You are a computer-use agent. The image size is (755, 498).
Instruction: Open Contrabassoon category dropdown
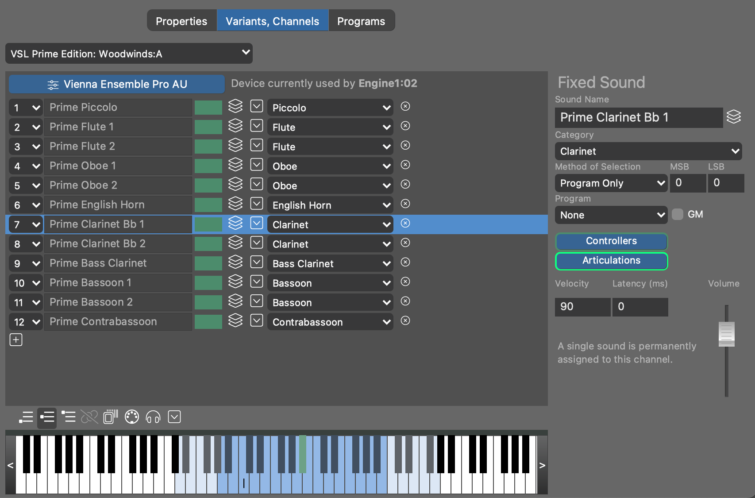[x=330, y=322]
